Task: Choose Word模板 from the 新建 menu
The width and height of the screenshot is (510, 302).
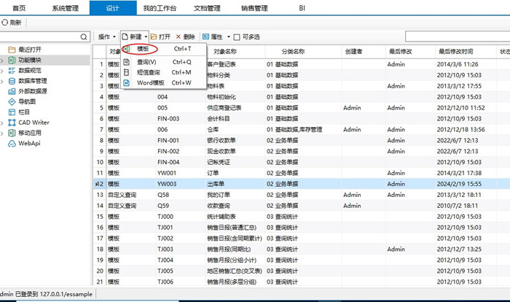Action: pos(151,82)
